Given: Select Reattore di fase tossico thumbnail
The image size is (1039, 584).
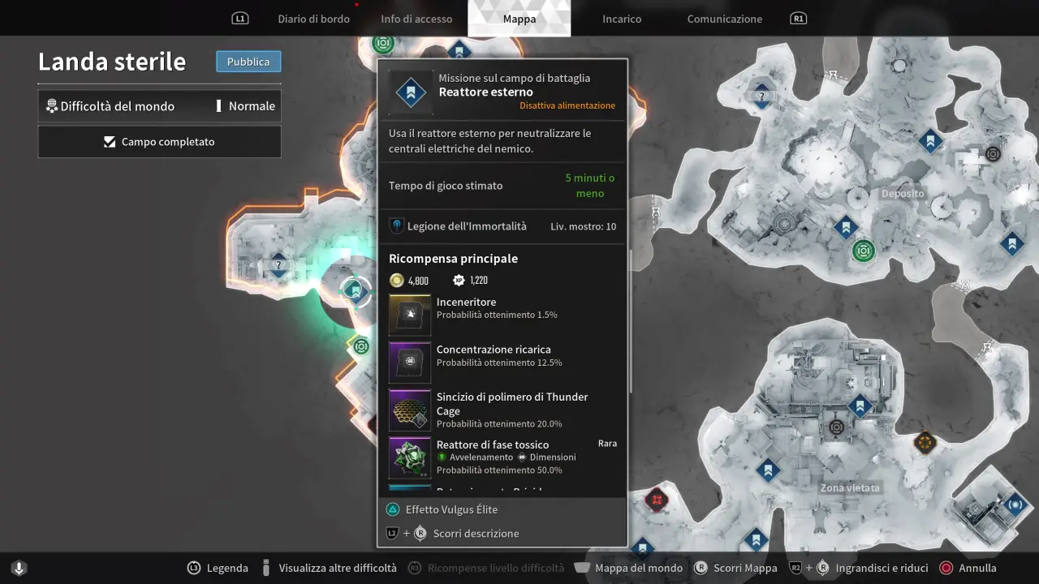Looking at the screenshot, I should (410, 457).
